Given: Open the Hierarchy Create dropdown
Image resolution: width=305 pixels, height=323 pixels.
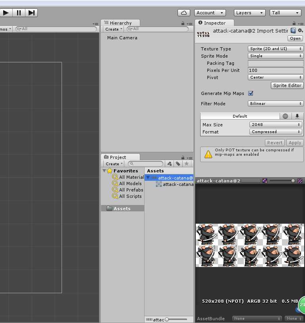Looking at the screenshot, I should click(114, 29).
